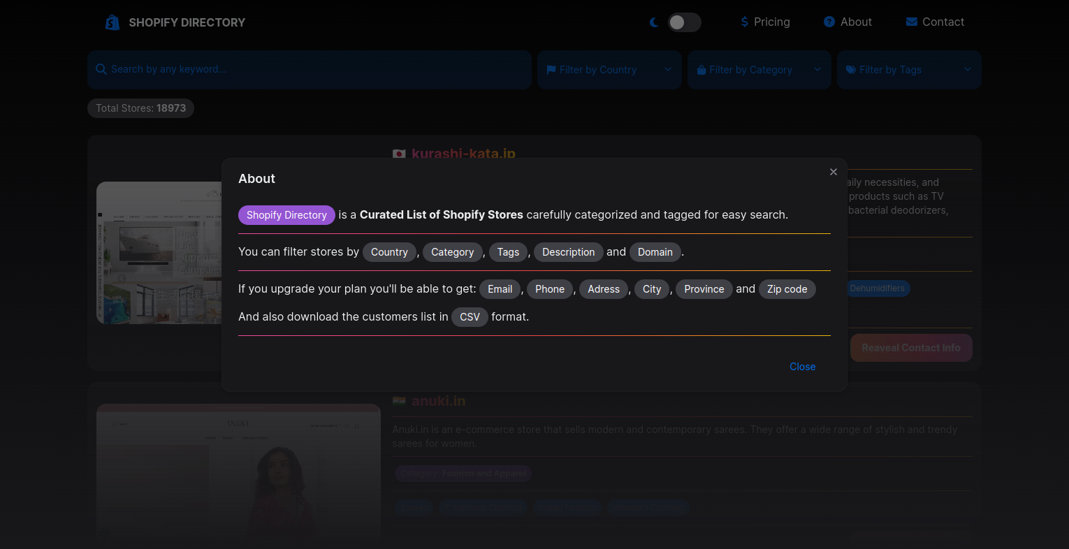The image size is (1069, 549).
Task: Click the Adress chip
Action: click(604, 289)
